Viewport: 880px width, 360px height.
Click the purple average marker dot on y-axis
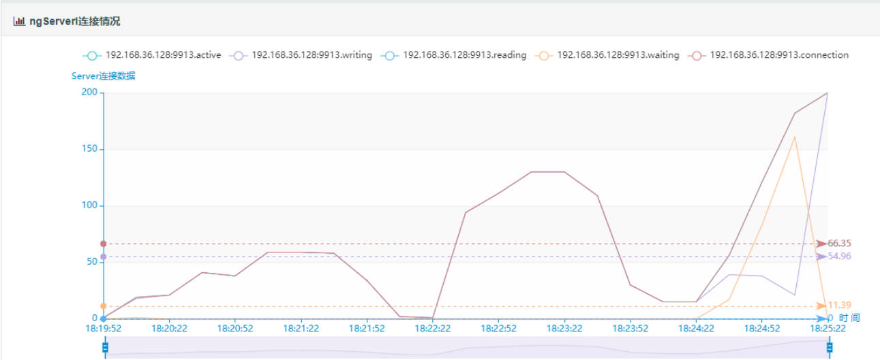(103, 257)
